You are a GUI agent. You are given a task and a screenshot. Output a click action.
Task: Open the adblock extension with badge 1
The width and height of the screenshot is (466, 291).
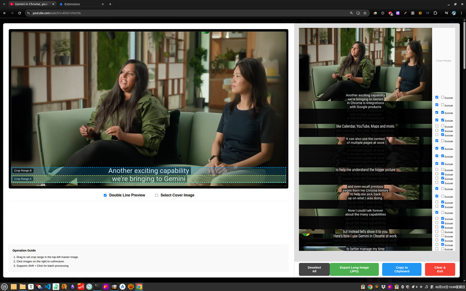[x=390, y=13]
